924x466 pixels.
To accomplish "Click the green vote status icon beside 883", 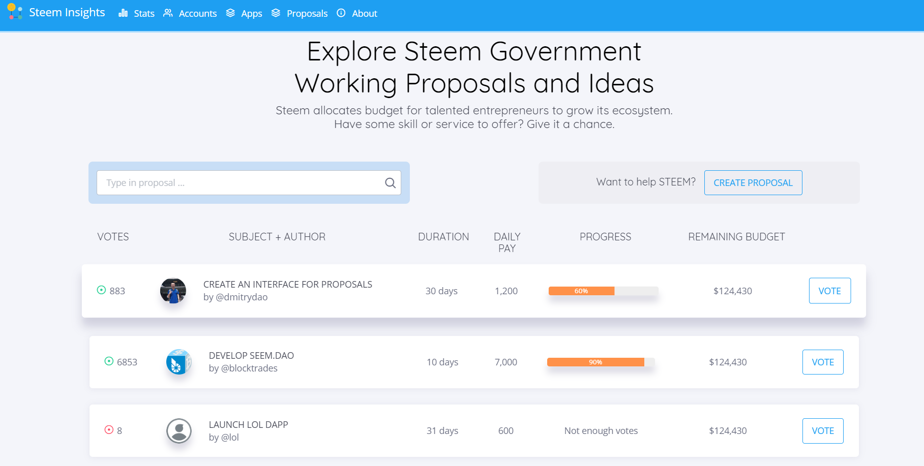I will [101, 290].
